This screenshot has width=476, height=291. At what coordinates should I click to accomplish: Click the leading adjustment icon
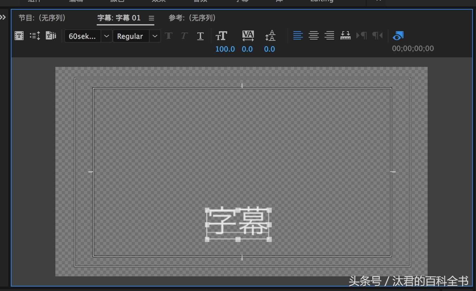click(269, 36)
